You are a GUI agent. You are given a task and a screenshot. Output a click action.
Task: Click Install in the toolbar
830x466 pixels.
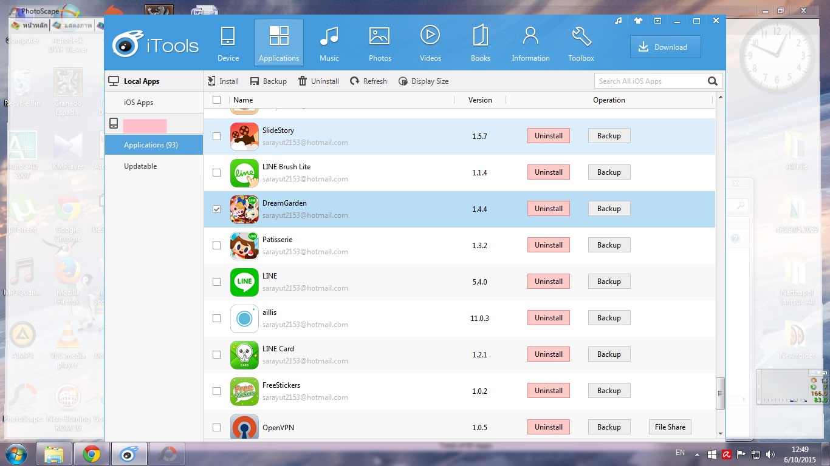[223, 81]
